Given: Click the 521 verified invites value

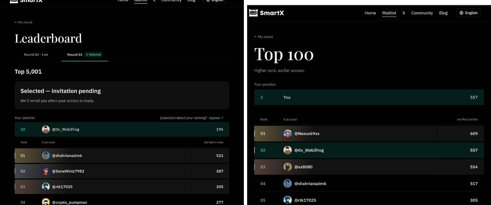Looking at the screenshot, I should click(x=220, y=155).
